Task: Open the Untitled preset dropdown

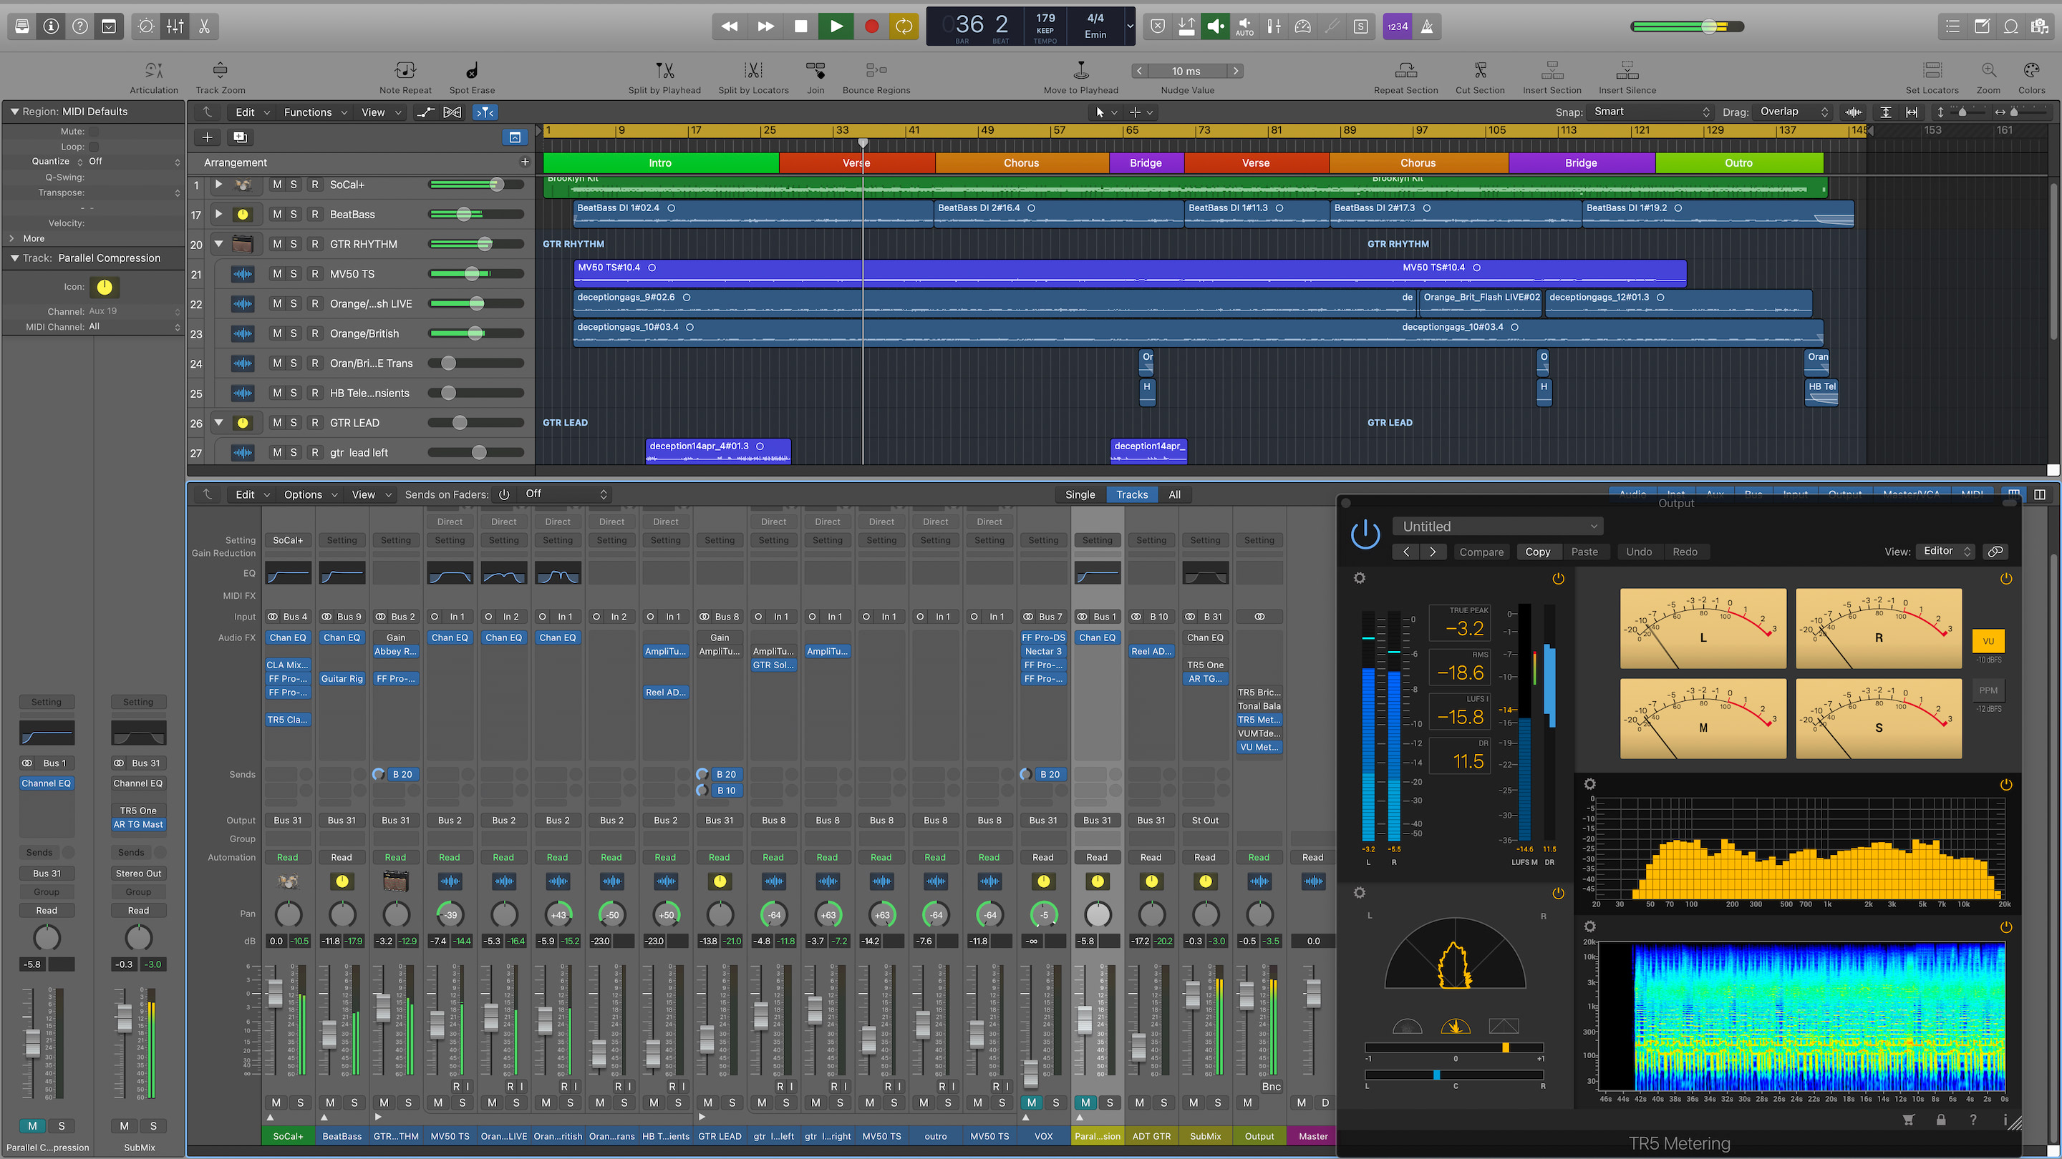Action: [1498, 527]
